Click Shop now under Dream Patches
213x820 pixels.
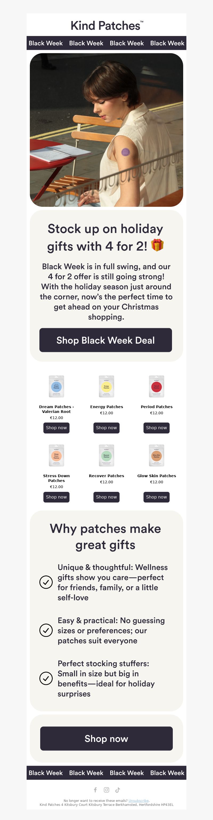point(56,428)
